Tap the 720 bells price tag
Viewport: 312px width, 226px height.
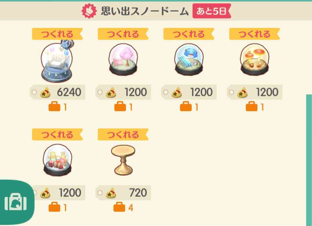pyautogui.click(x=123, y=193)
